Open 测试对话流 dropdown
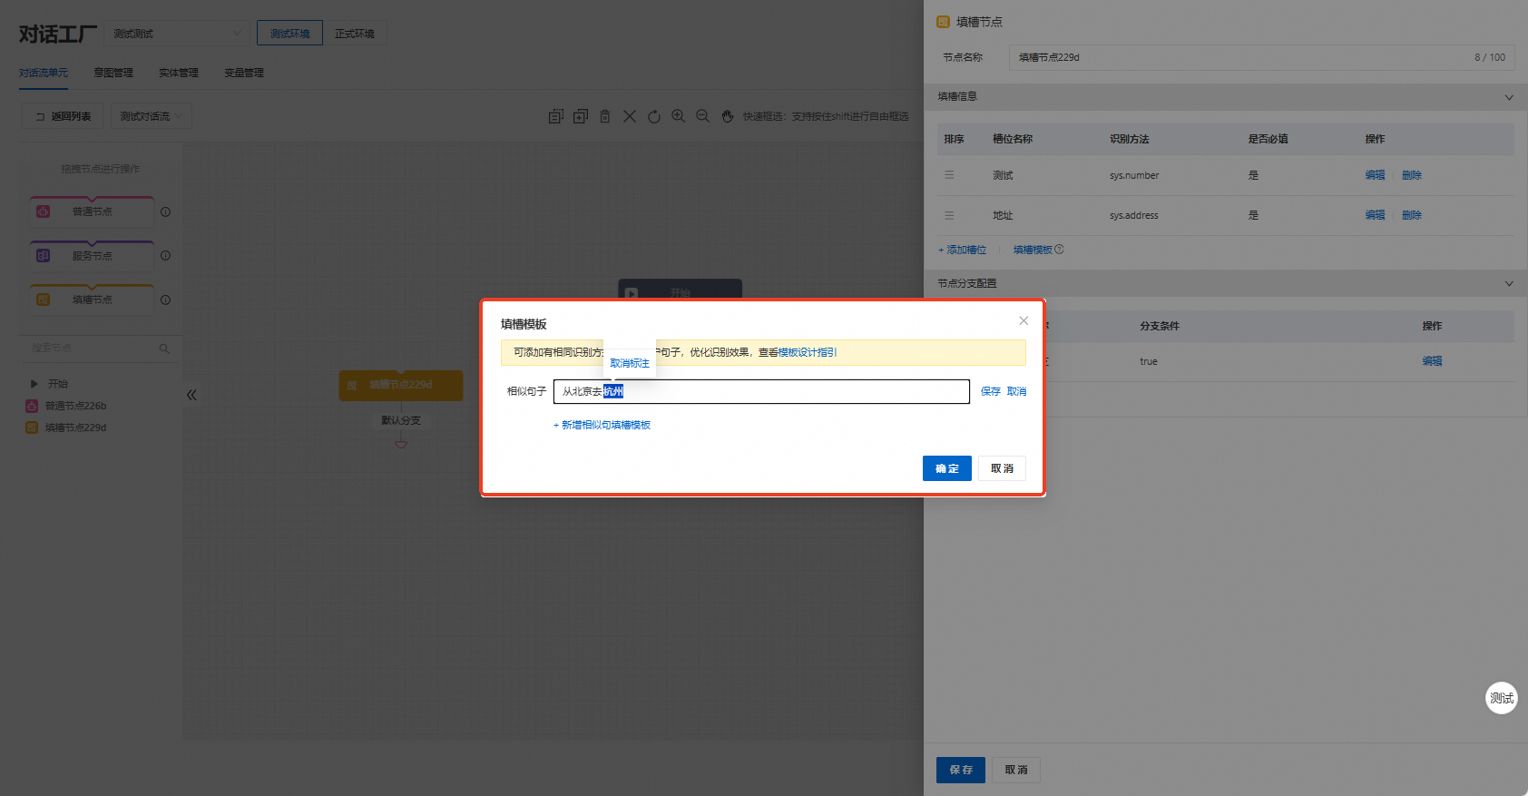1528x796 pixels. (152, 116)
